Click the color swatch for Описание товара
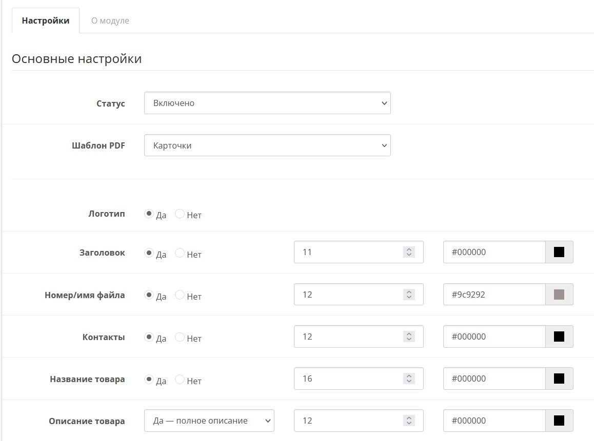Viewport: 594px width, 441px height. [x=559, y=421]
